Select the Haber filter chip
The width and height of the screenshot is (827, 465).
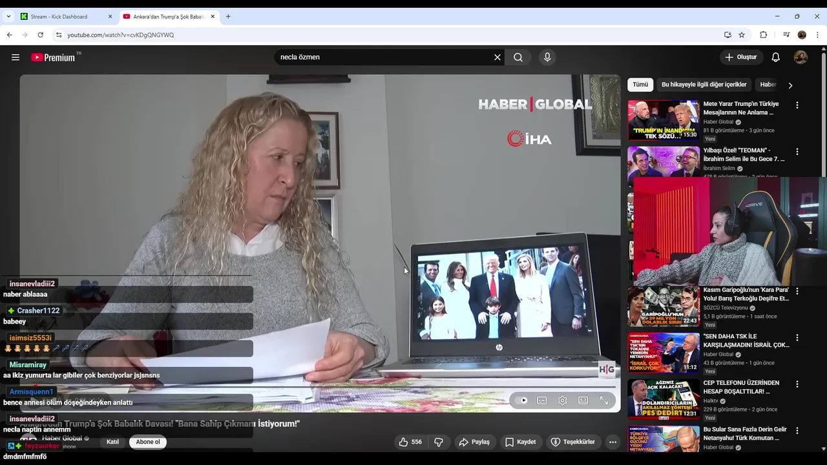(x=768, y=85)
